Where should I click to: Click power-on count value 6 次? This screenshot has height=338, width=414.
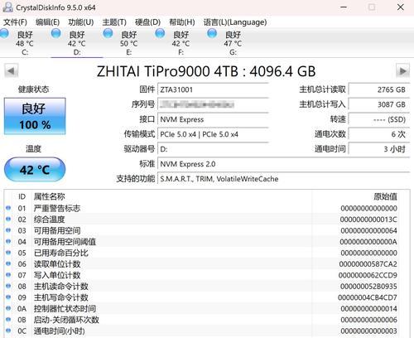(379, 134)
